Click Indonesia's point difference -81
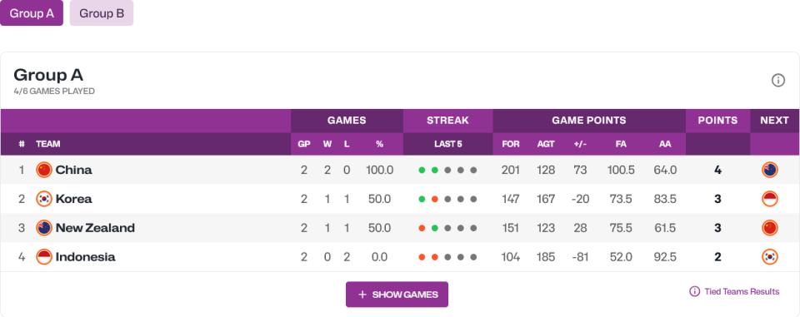This screenshot has height=317, width=800. point(580,257)
